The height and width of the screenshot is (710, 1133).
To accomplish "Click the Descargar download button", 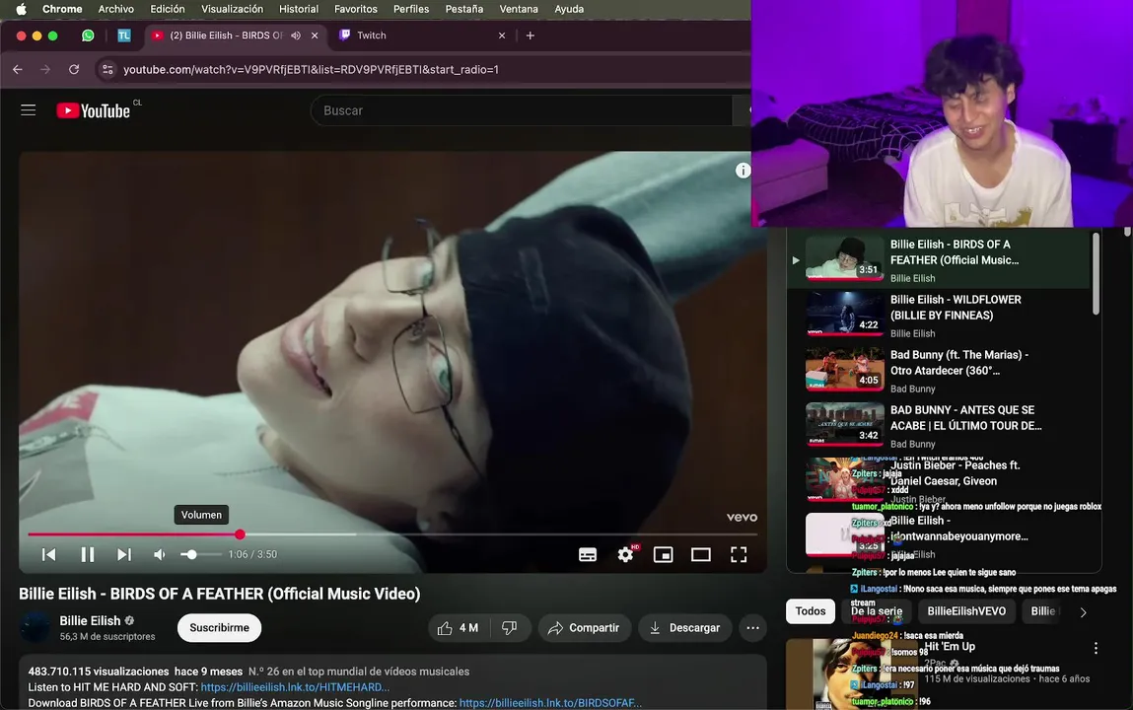I will (x=684, y=628).
